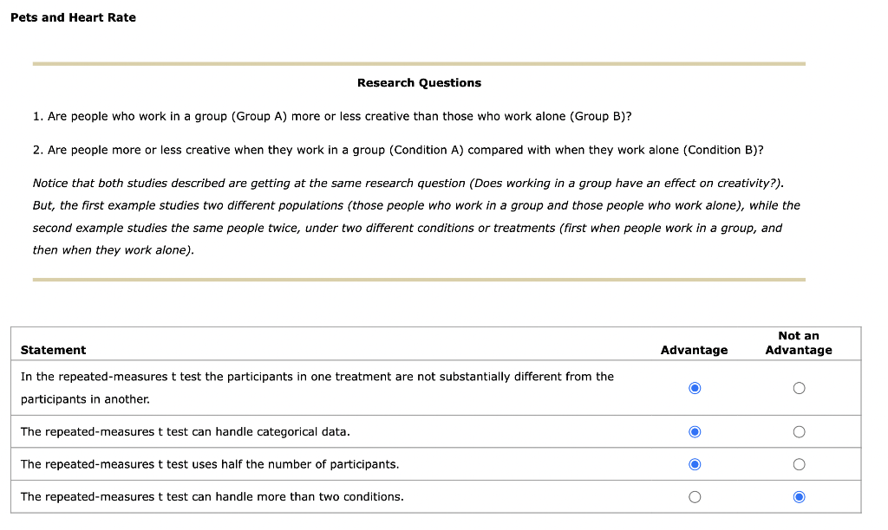Mark half participants statement Not an Advantage

tap(799, 464)
